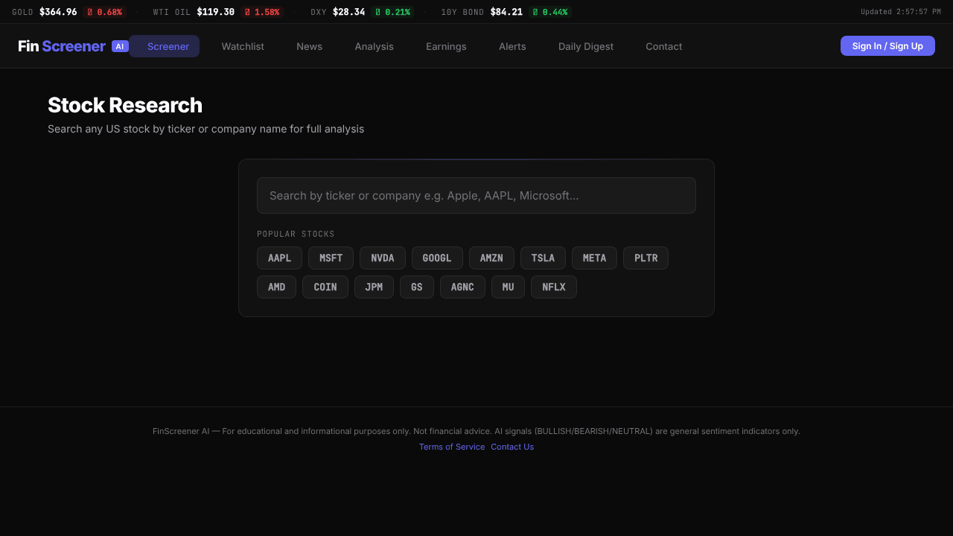Click the Stock Research heading

[125, 105]
